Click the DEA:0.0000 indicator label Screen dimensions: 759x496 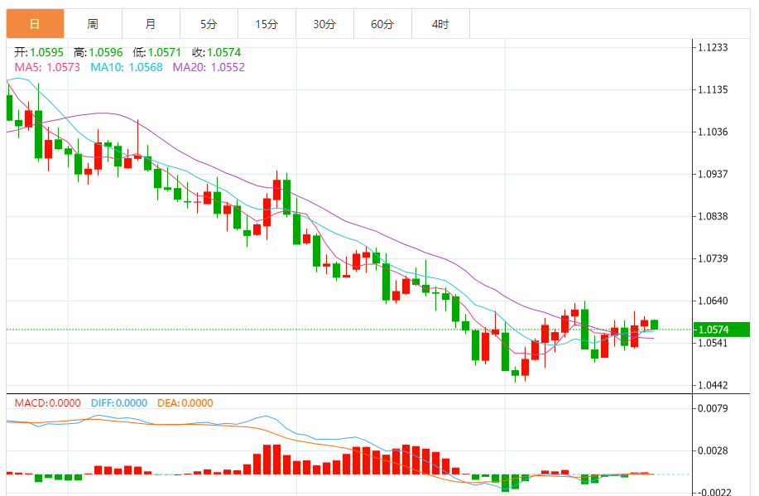tap(185, 403)
